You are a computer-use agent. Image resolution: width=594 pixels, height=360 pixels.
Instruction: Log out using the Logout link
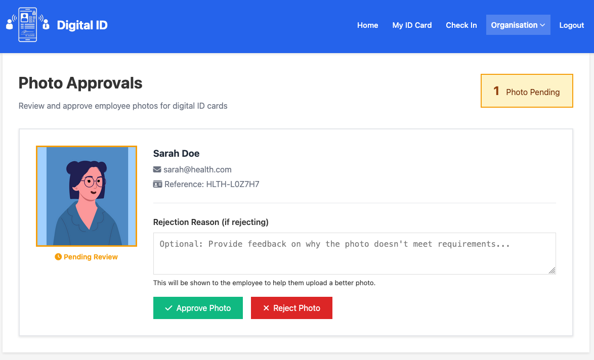tap(571, 25)
